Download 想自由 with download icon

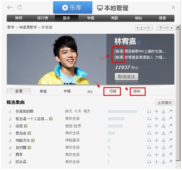(164, 133)
